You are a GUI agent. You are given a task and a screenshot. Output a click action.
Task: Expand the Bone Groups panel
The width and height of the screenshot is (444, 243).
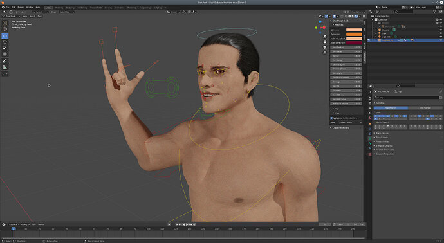(x=382, y=133)
